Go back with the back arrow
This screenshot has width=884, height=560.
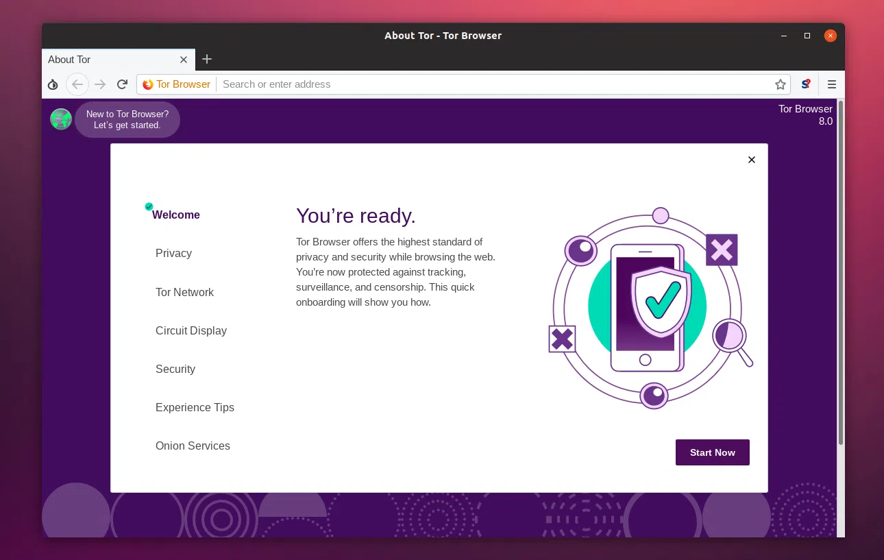(77, 84)
